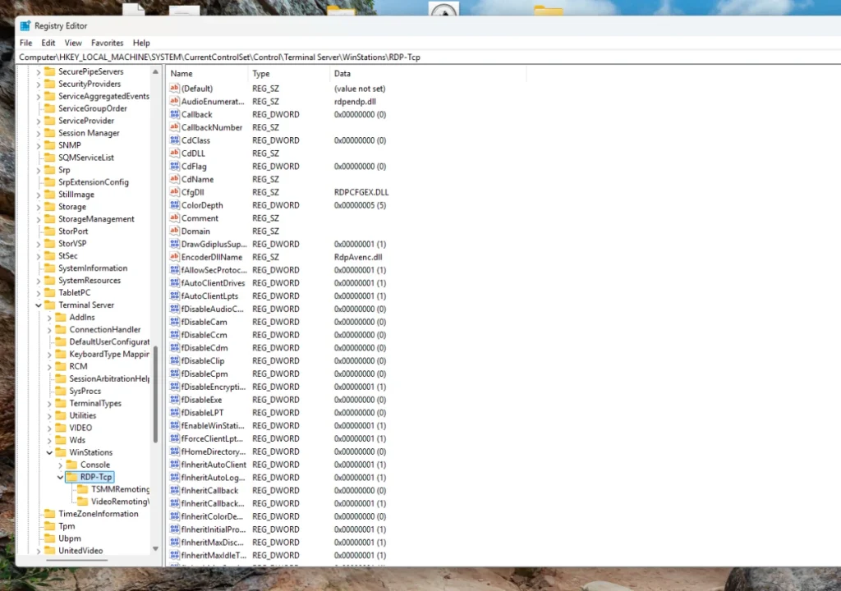The image size is (841, 591).
Task: Open the View menu
Action: click(73, 43)
